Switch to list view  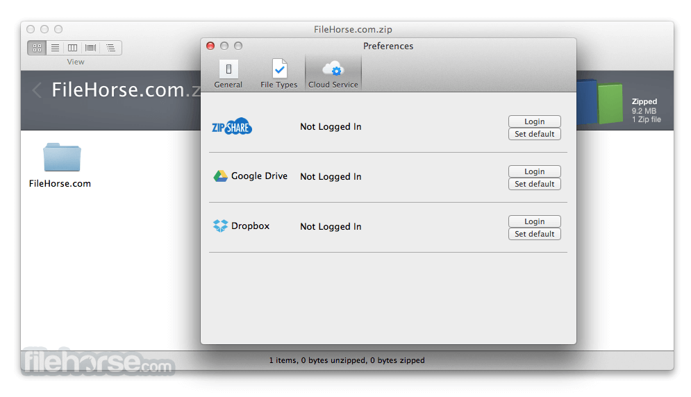point(55,48)
